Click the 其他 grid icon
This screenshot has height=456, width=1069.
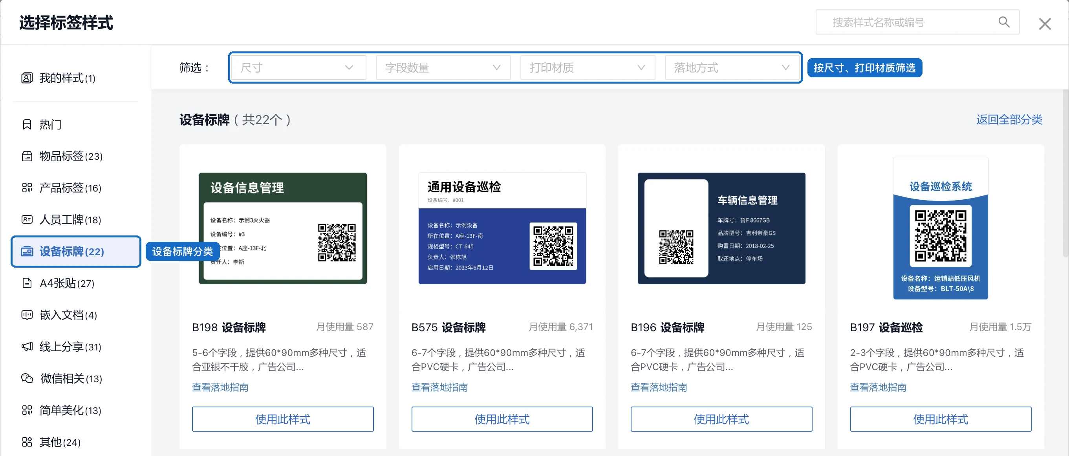tap(27, 442)
